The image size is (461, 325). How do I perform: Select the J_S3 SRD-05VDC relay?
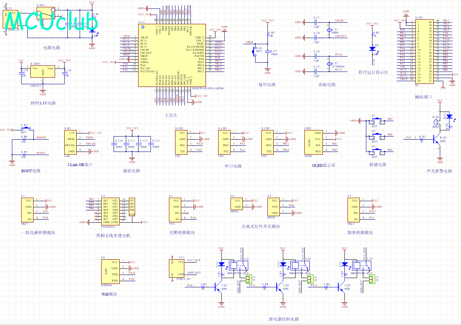tap(362, 266)
